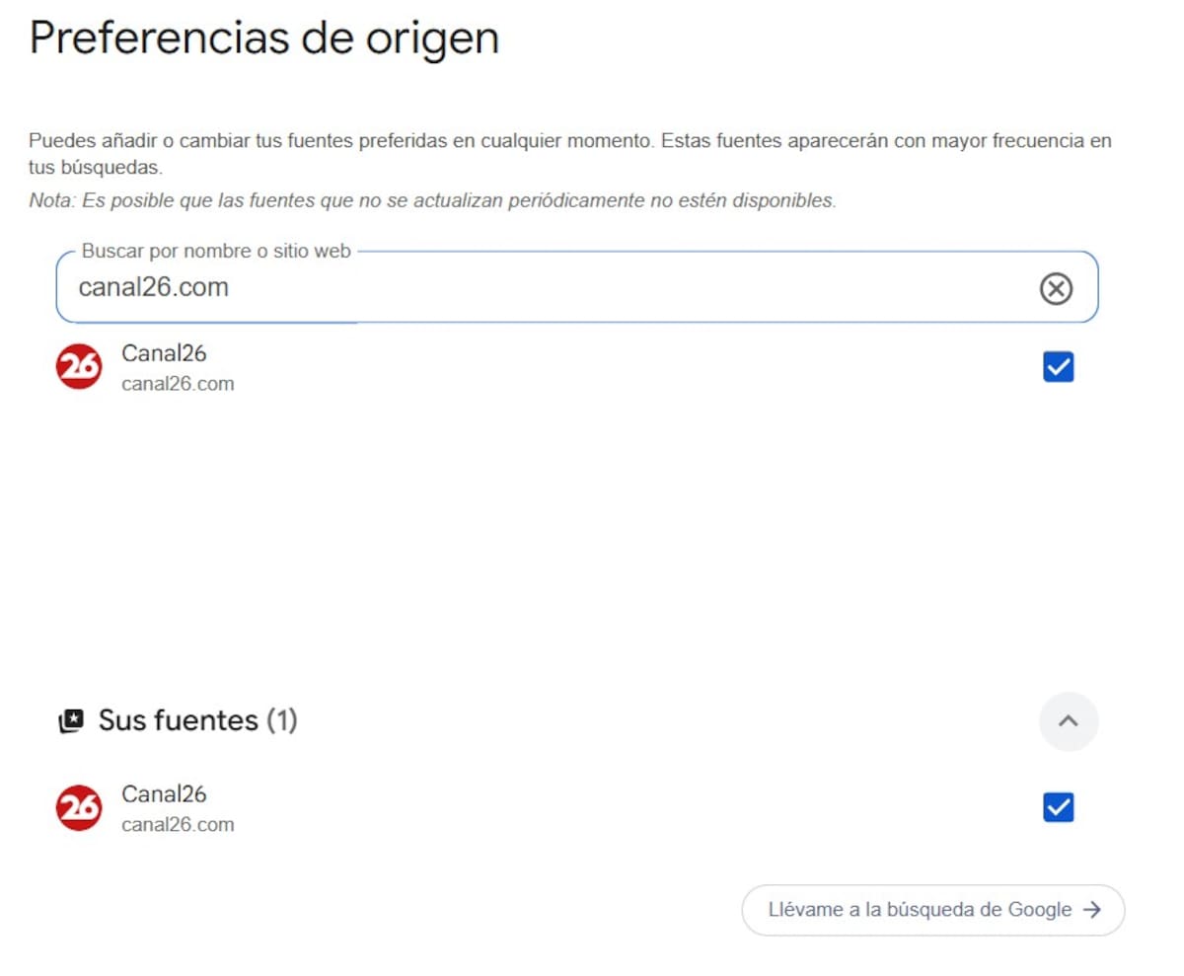The image size is (1184, 976).
Task: Uncheck Canal26 in the search results
Action: (1058, 367)
